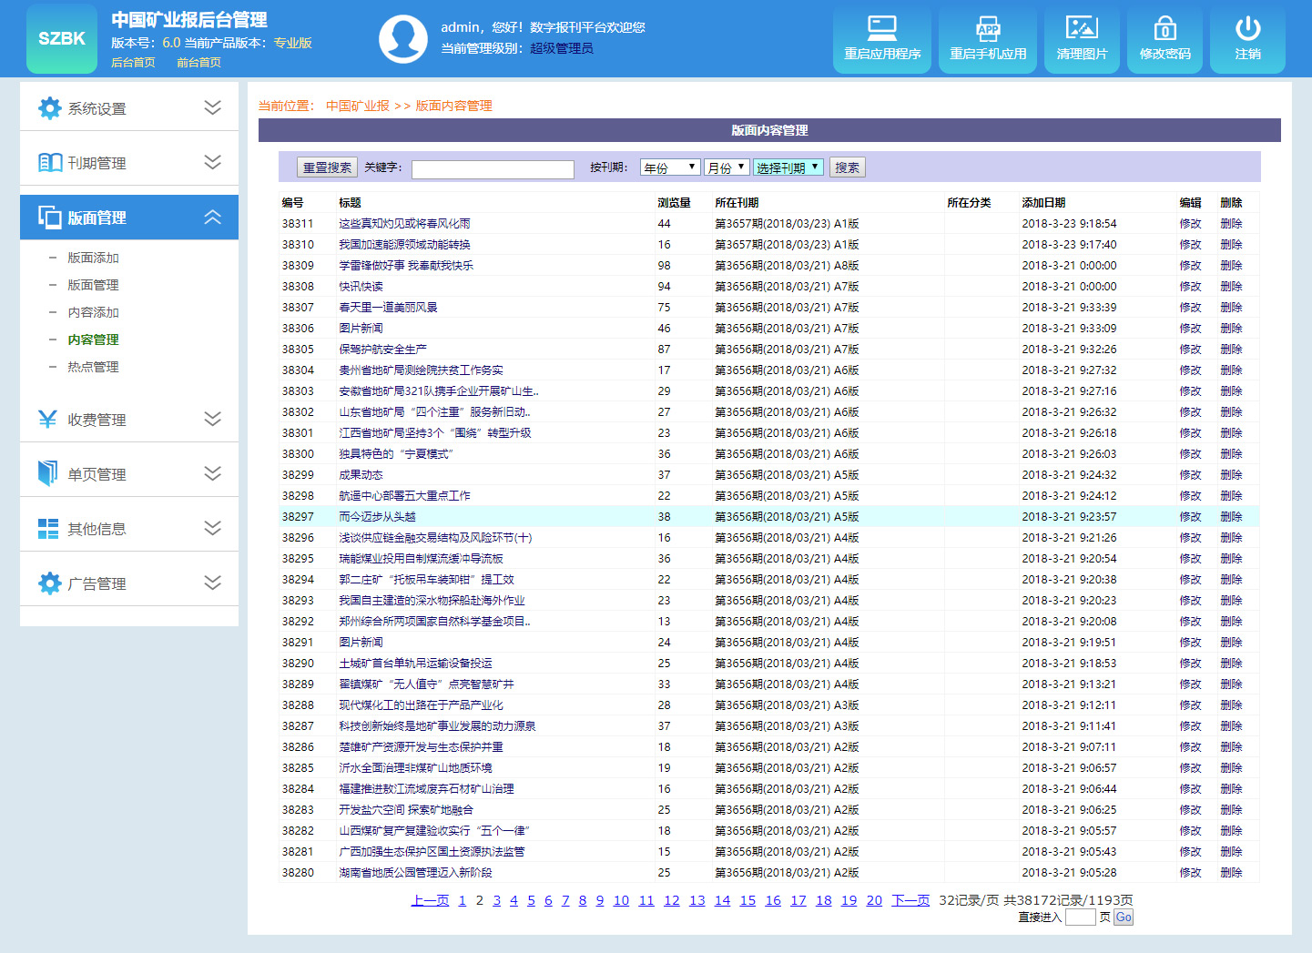Select 版面添加 in the sidebar submenu
The width and height of the screenshot is (1312, 953).
click(x=93, y=258)
